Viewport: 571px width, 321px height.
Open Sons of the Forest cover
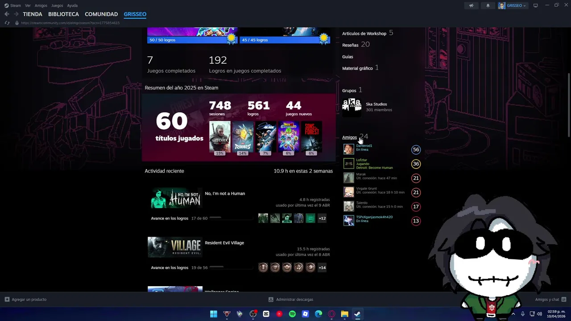click(311, 137)
